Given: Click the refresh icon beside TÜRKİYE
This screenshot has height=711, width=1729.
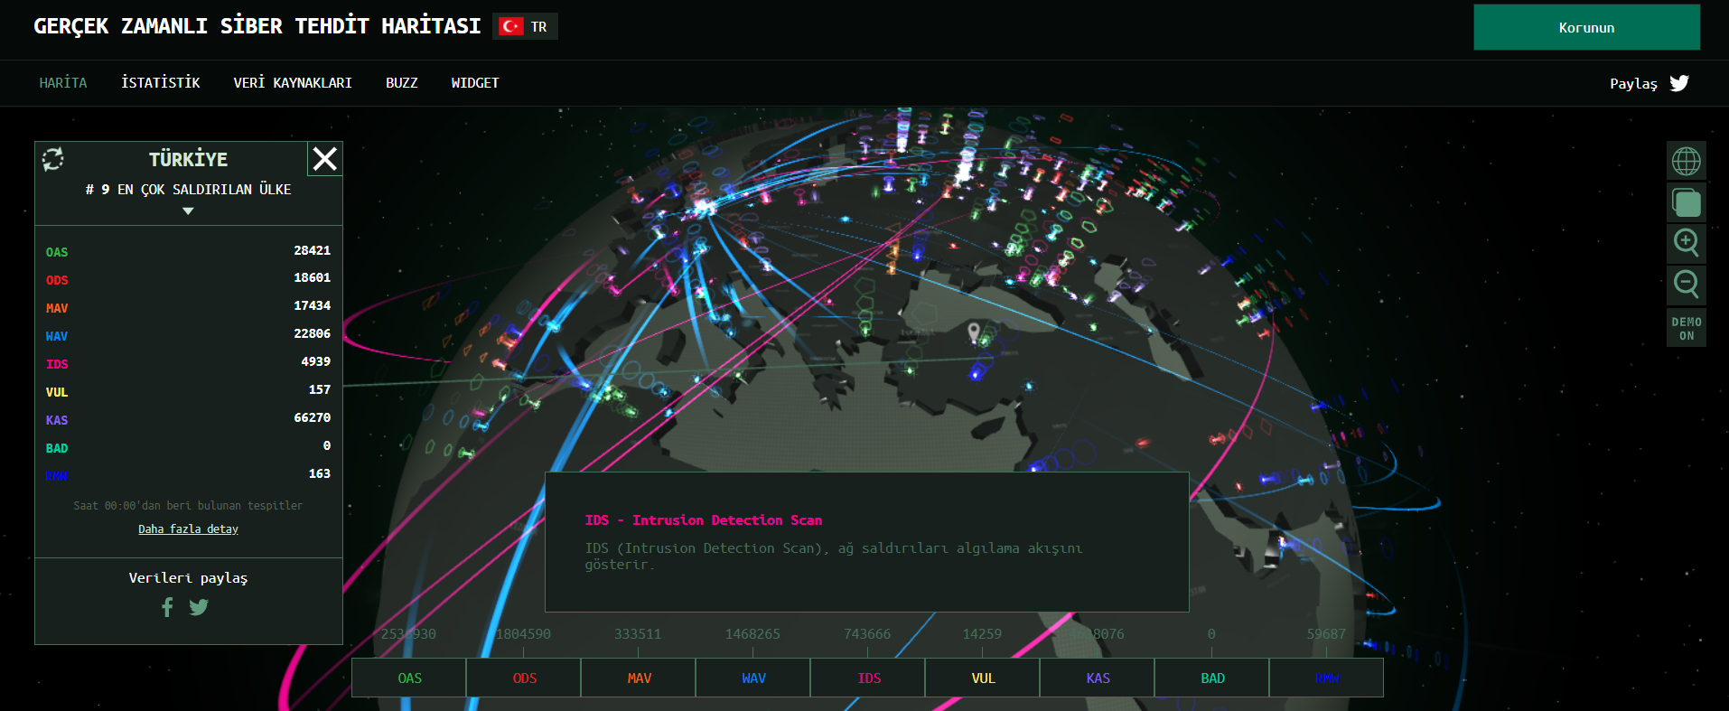Looking at the screenshot, I should click(53, 159).
